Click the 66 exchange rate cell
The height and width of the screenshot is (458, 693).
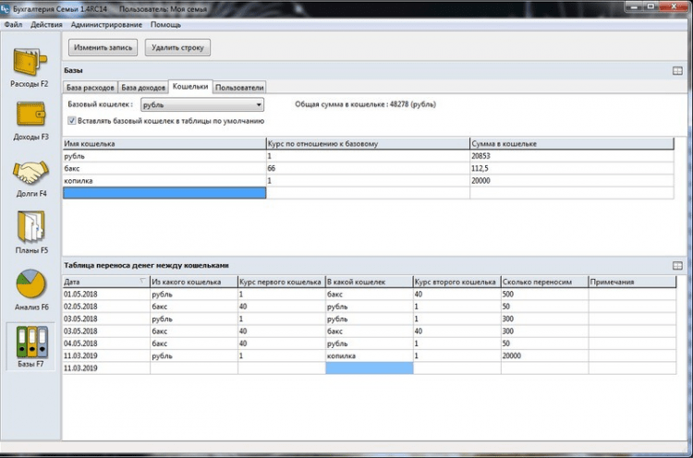(368, 168)
